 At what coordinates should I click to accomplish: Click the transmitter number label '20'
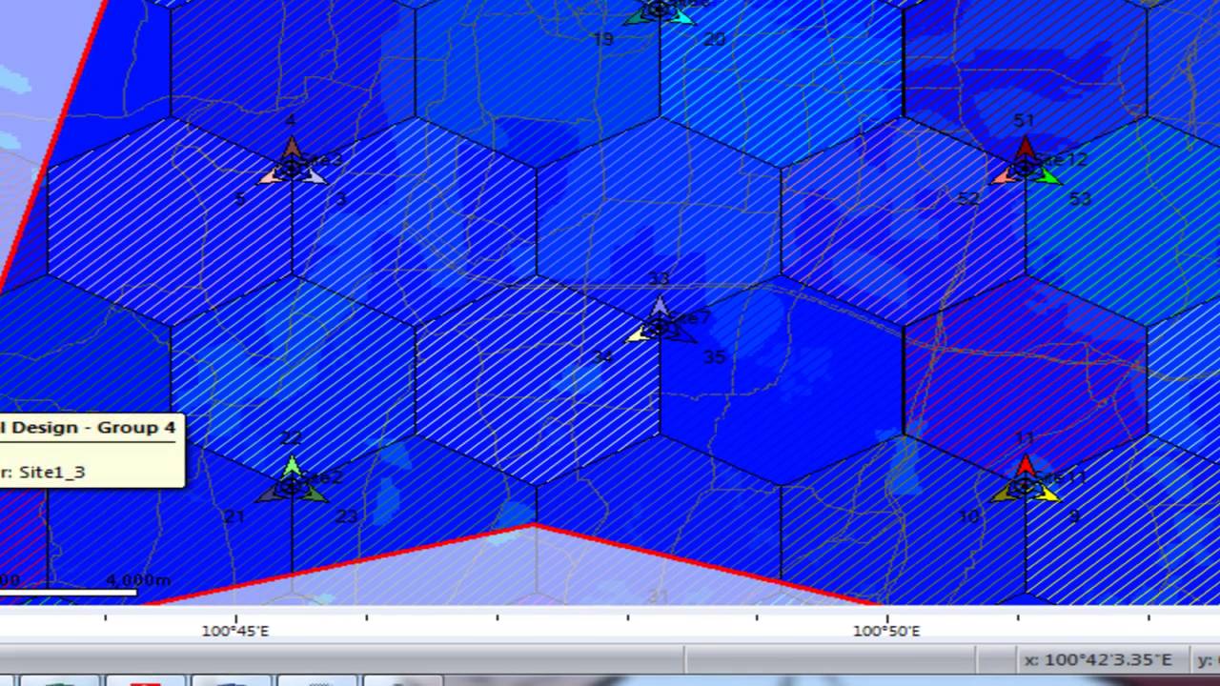tap(715, 40)
